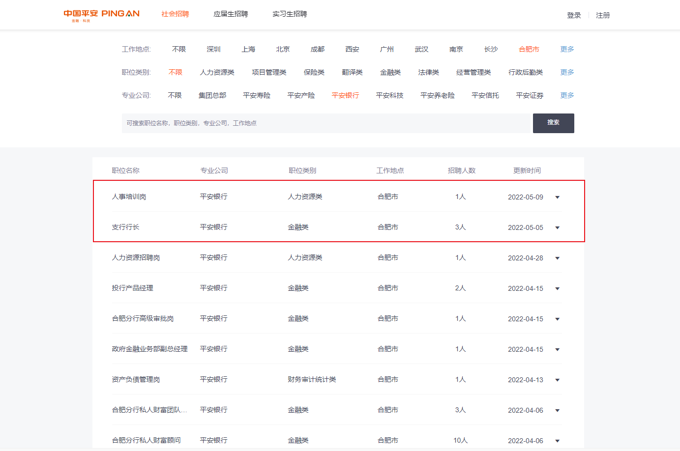The width and height of the screenshot is (680, 451).
Task: Select 不限 for 工作地点 filter
Action: click(x=179, y=49)
